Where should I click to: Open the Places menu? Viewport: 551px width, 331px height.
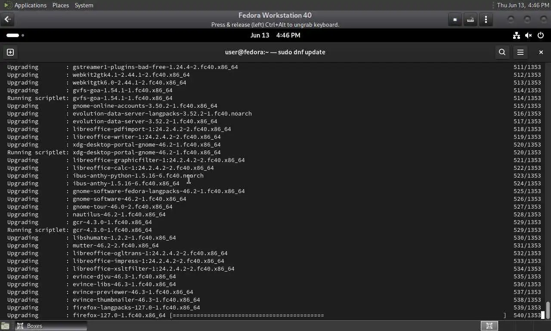click(x=60, y=5)
